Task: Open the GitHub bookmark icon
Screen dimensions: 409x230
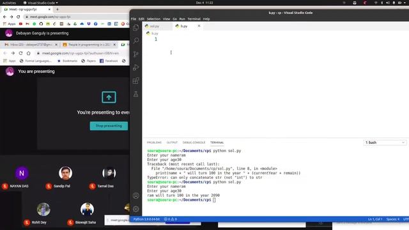Action: tap(41, 24)
